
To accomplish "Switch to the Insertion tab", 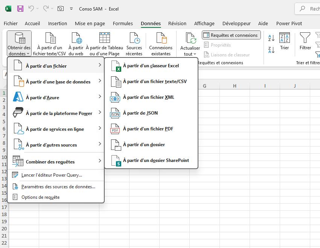I will (57, 23).
